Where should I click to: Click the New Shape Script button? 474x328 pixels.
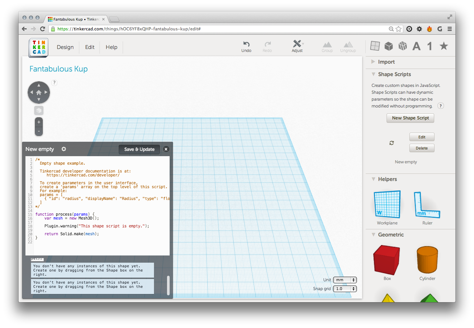click(x=410, y=118)
